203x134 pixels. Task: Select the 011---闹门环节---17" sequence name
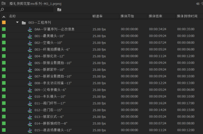tap(50, 103)
